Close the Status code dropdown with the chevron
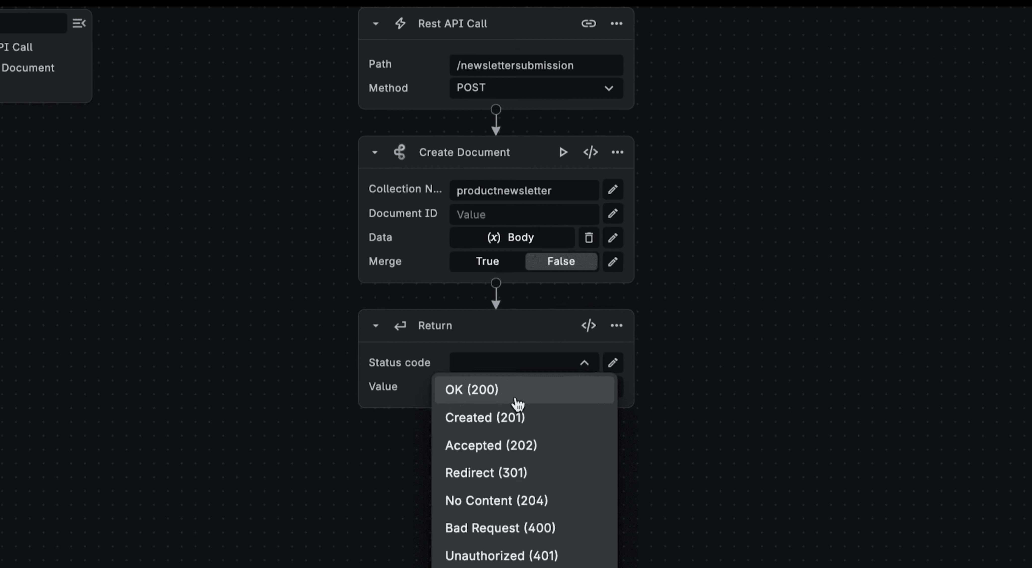This screenshot has height=568, width=1032. (x=584, y=362)
